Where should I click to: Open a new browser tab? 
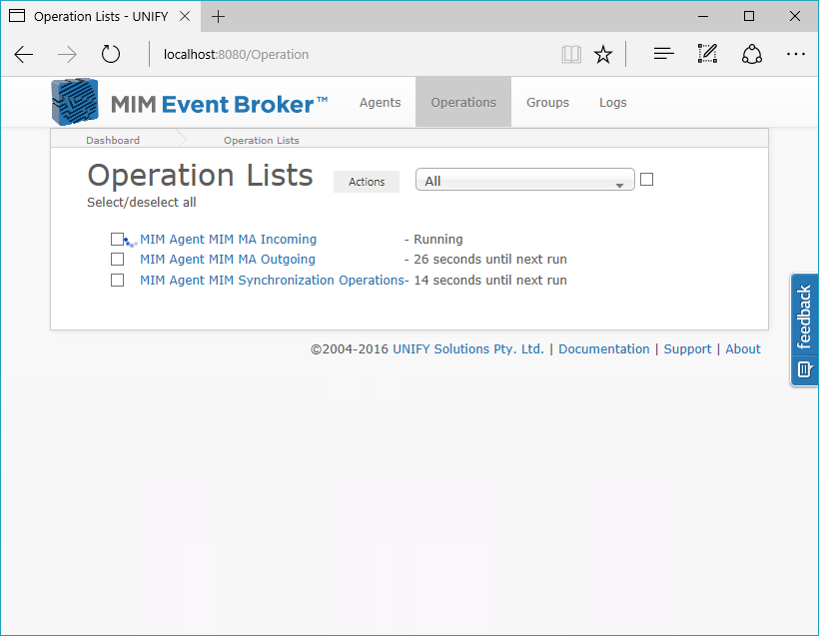[x=219, y=17]
